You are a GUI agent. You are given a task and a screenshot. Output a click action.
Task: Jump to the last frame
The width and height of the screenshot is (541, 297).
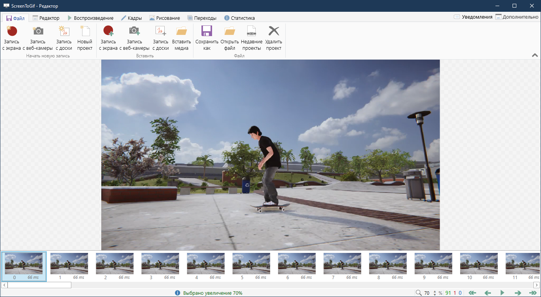pos(533,293)
